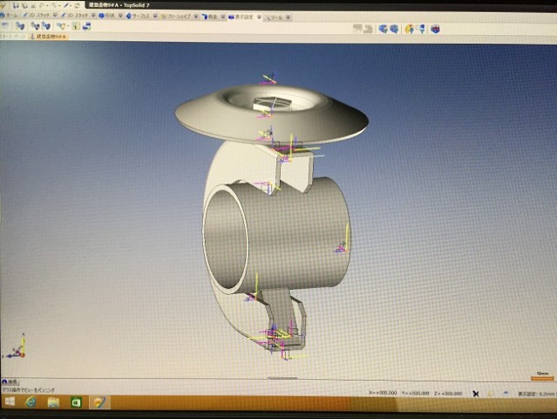This screenshot has width=557, height=419.
Task: Click the red-blue box icon in right toolbar
Action: (435, 29)
